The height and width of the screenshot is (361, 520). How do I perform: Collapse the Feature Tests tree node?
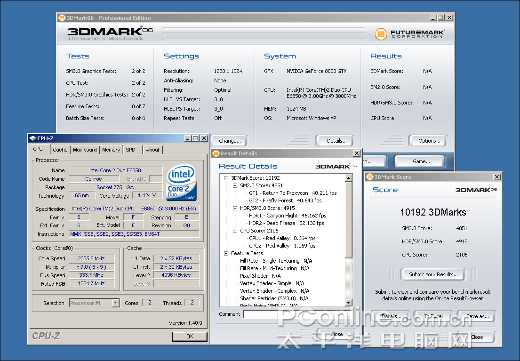(226, 254)
